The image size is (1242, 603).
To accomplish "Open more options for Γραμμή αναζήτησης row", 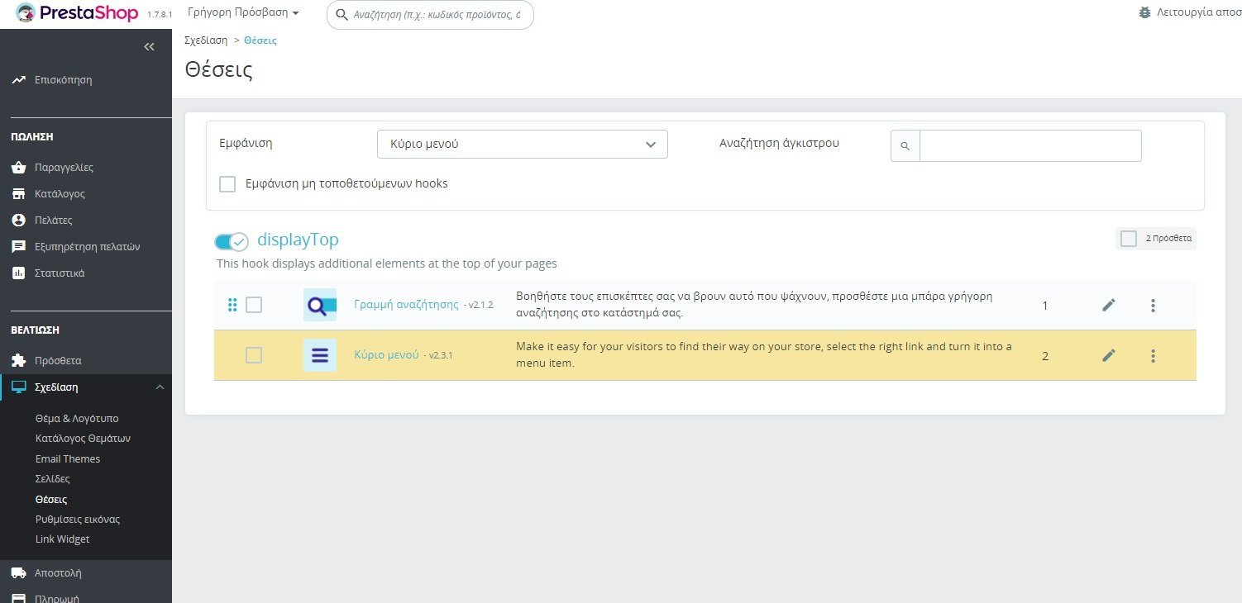I will 1153,306.
